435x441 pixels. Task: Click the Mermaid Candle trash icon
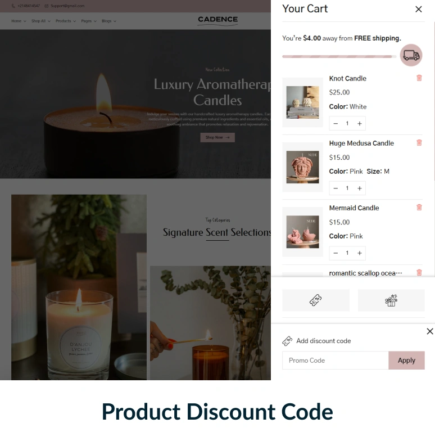pos(419,207)
